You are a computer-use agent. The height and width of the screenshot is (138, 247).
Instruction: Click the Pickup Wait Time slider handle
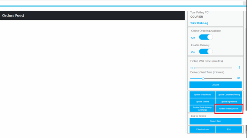coord(193,68)
